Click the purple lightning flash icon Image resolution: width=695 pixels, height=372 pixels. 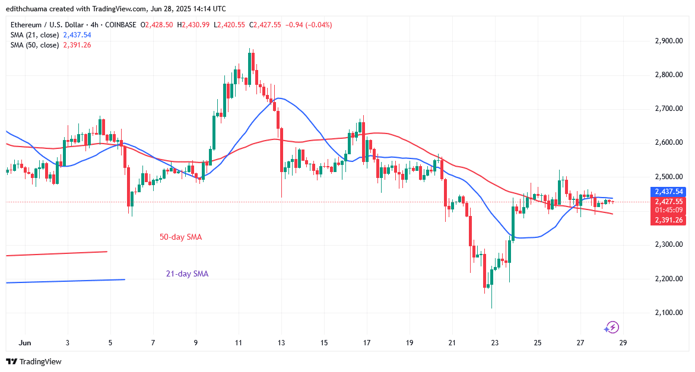(x=612, y=328)
